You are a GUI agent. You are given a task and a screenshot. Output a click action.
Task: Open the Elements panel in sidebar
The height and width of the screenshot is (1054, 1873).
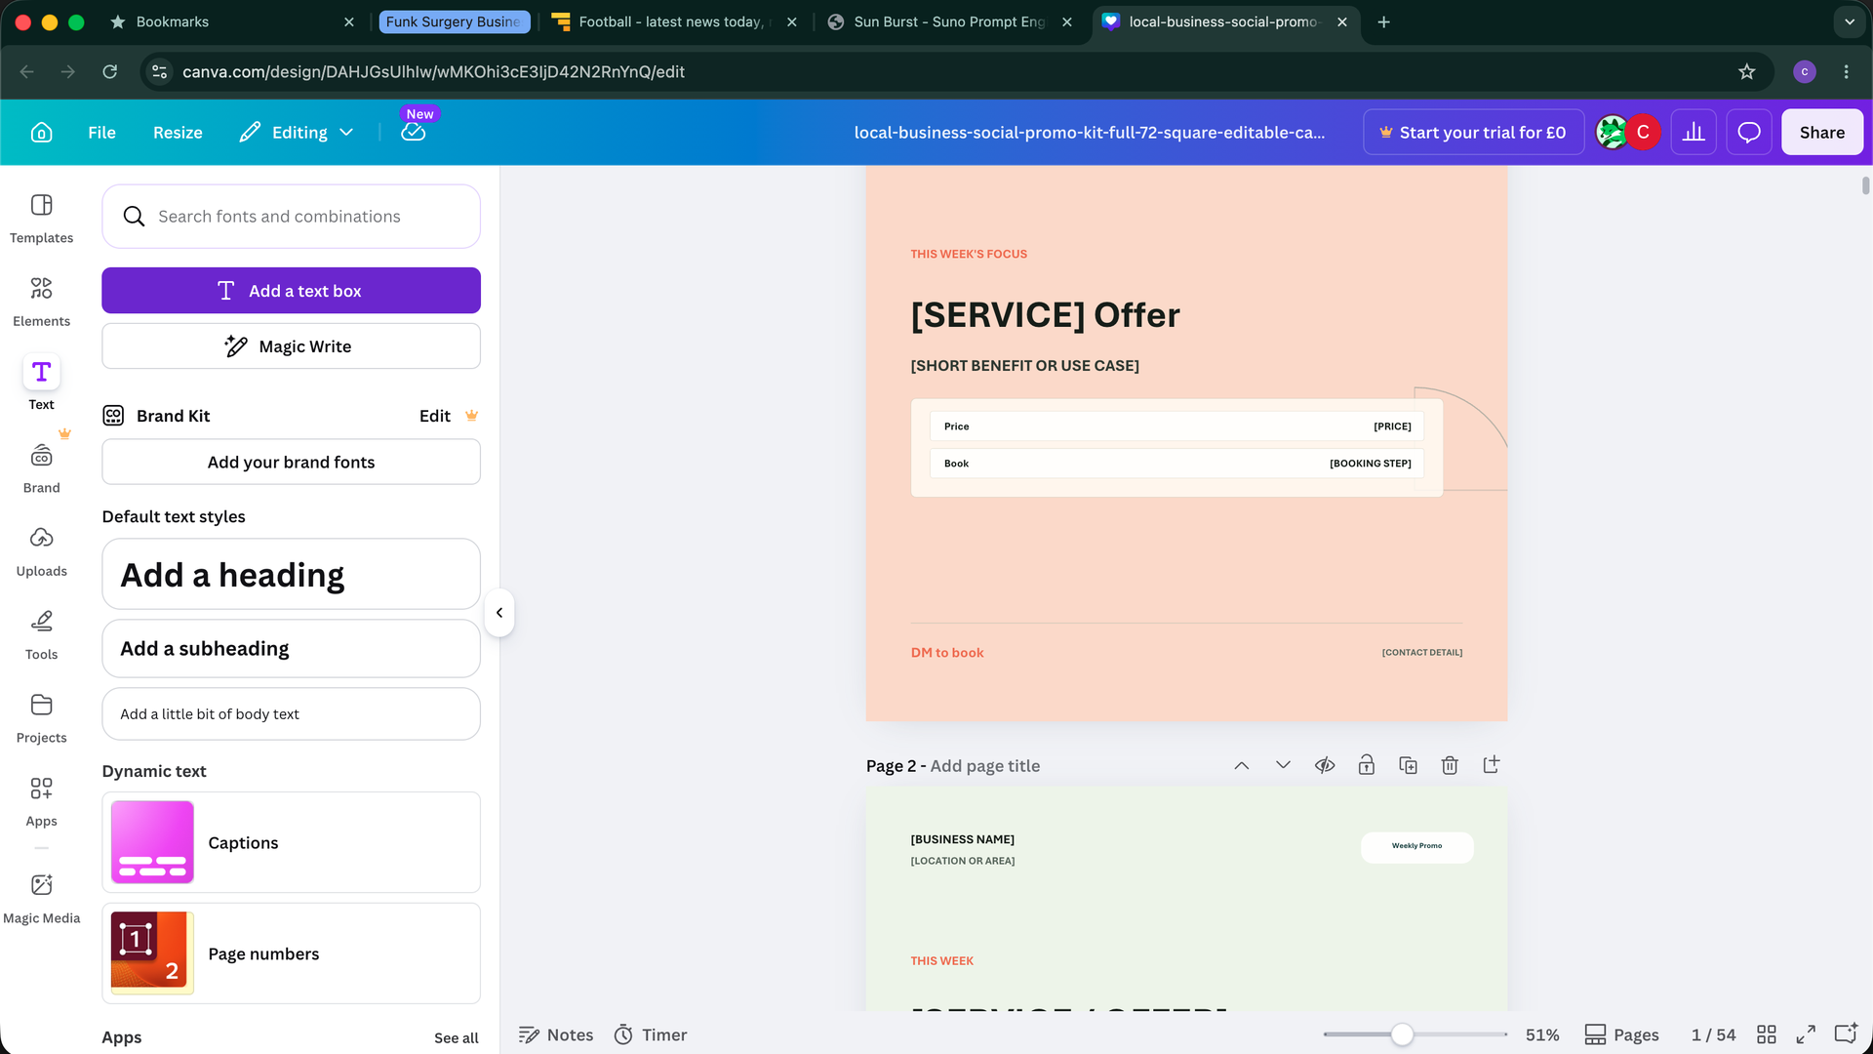(x=41, y=302)
